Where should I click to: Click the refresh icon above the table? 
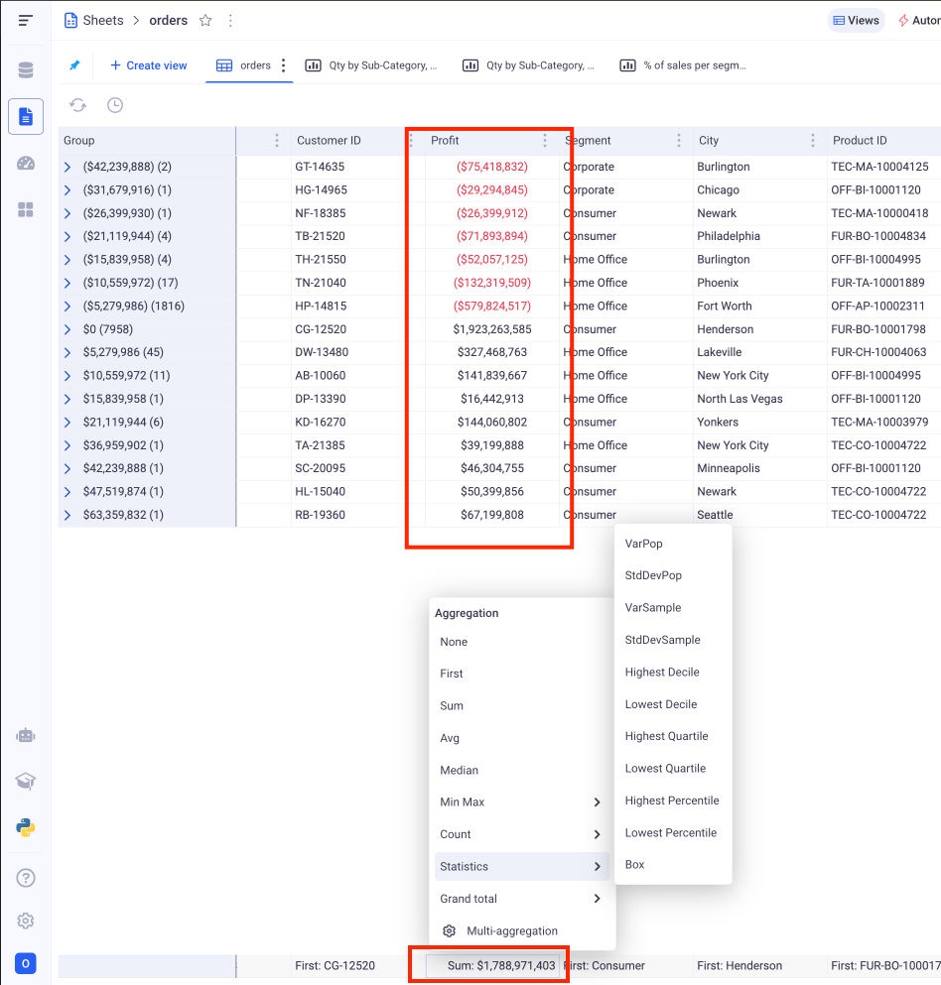click(x=77, y=105)
